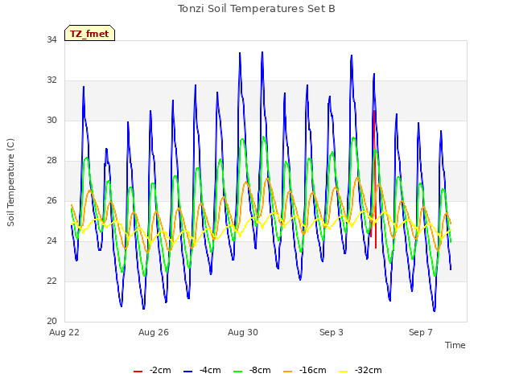Select the -8cm legend label

[260, 370]
